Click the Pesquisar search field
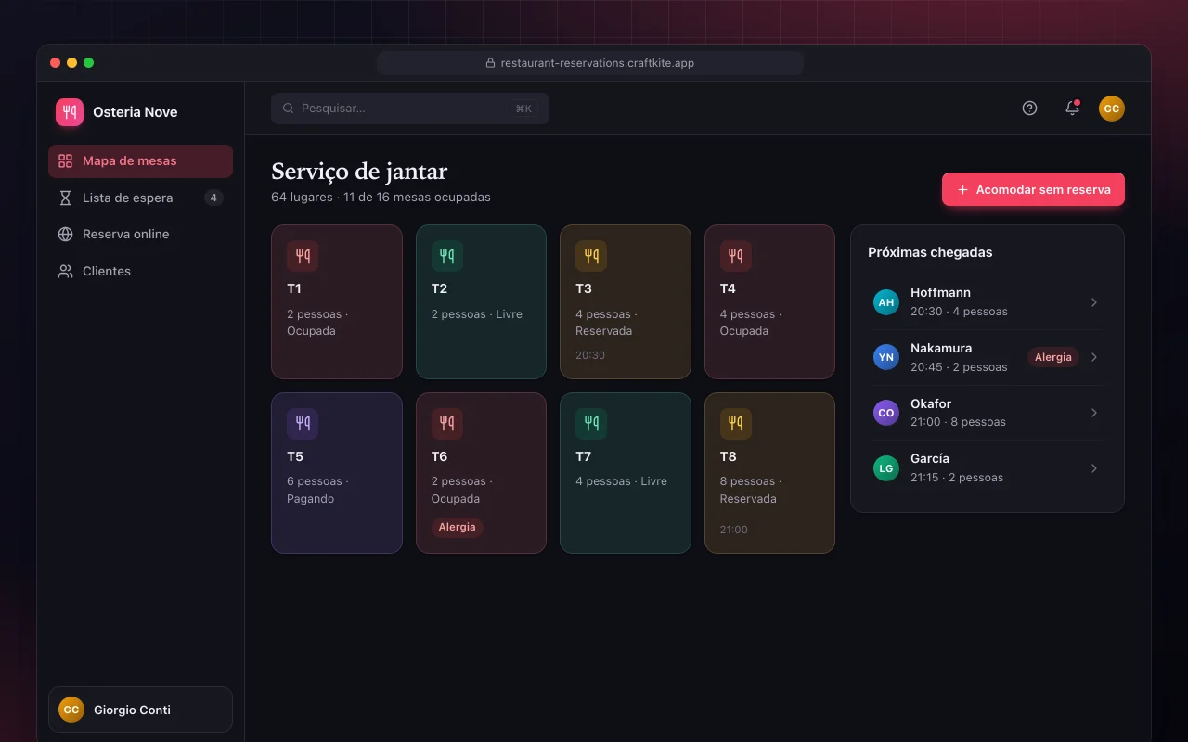 click(x=409, y=109)
